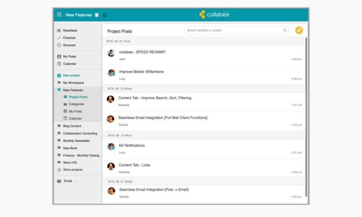Image resolution: width=362 pixels, height=217 pixels.
Task: Click Seoul HQ flag icon
Action: [x=59, y=162]
